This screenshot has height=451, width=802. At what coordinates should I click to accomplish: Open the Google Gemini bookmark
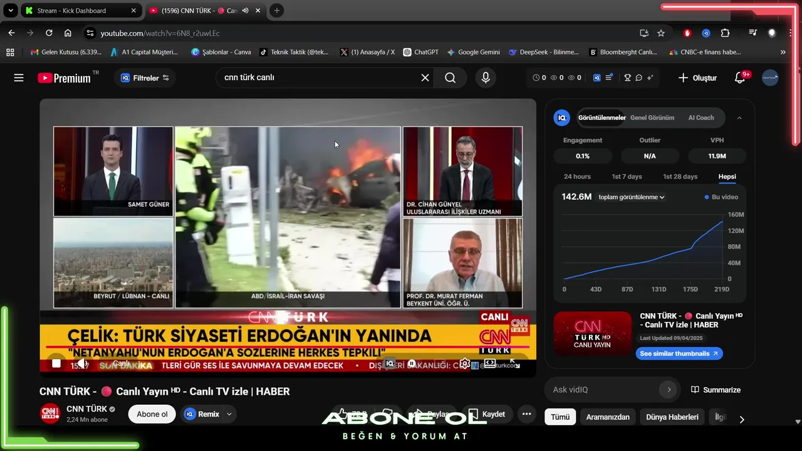[x=473, y=52]
